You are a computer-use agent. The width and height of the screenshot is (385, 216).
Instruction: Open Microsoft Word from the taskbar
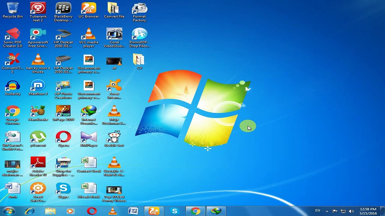click(x=133, y=211)
